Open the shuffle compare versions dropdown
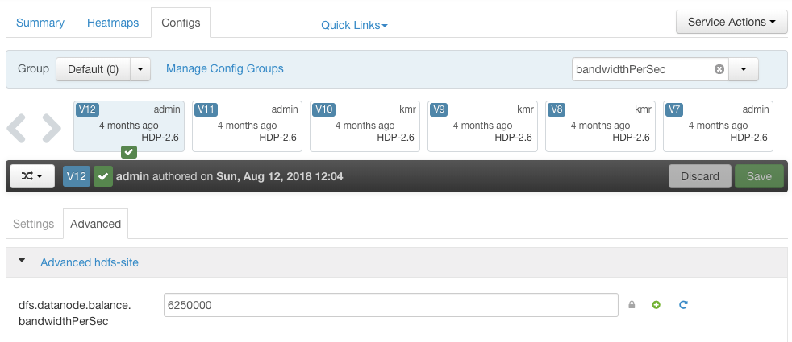Viewport: 792px width, 342px height. pyautogui.click(x=32, y=176)
